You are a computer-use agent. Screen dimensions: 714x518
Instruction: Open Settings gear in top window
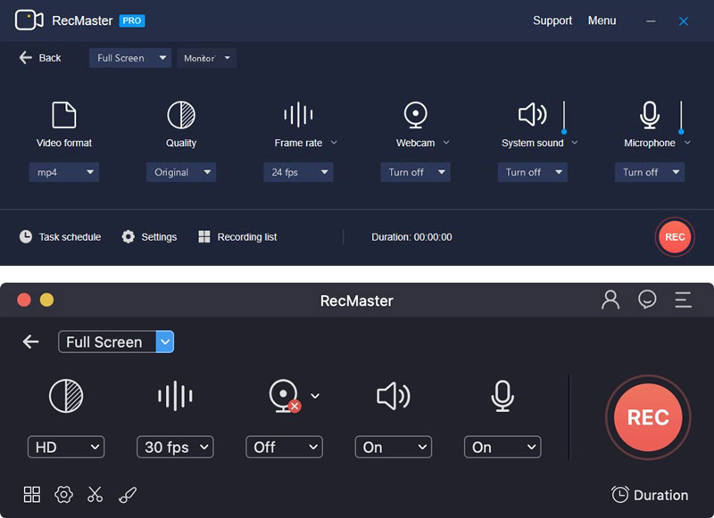(x=128, y=236)
